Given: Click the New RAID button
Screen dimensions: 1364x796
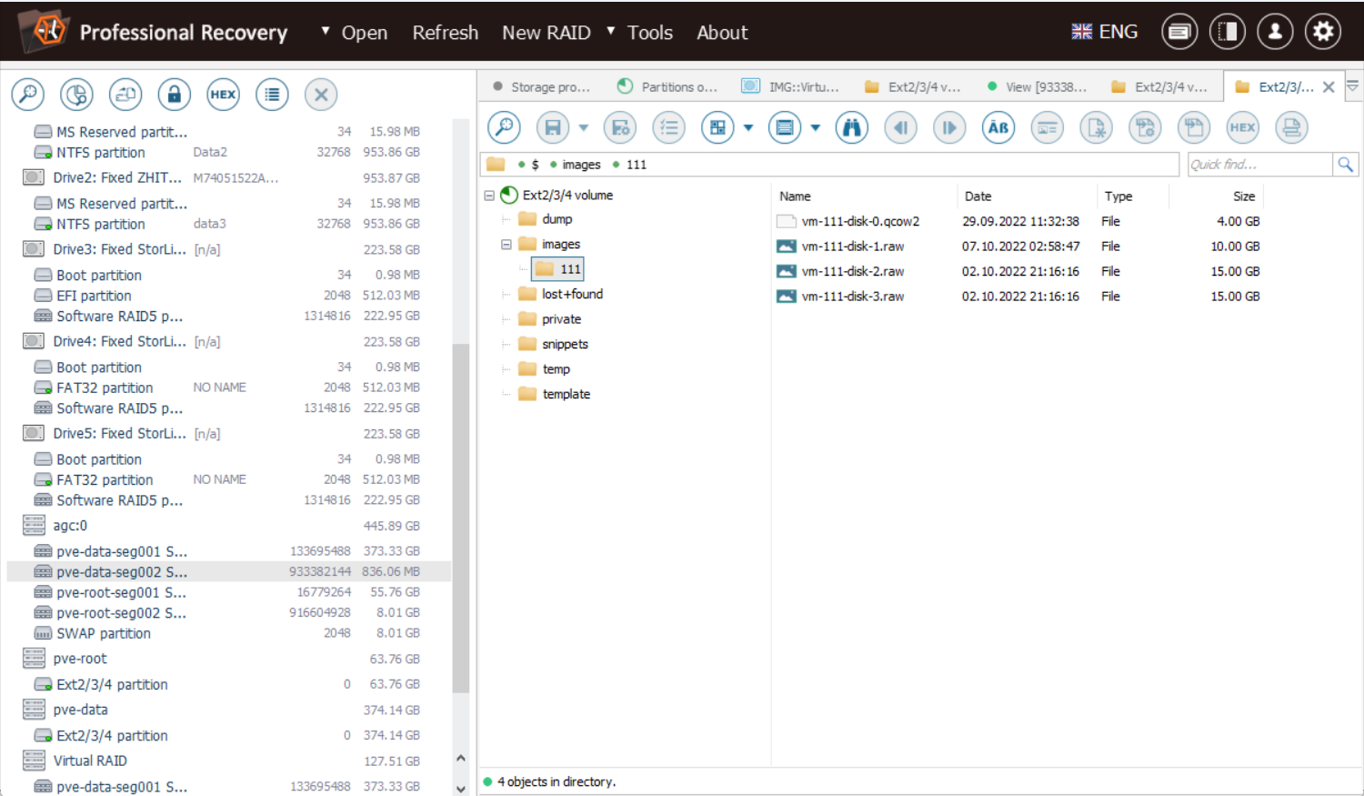Looking at the screenshot, I should (x=547, y=33).
